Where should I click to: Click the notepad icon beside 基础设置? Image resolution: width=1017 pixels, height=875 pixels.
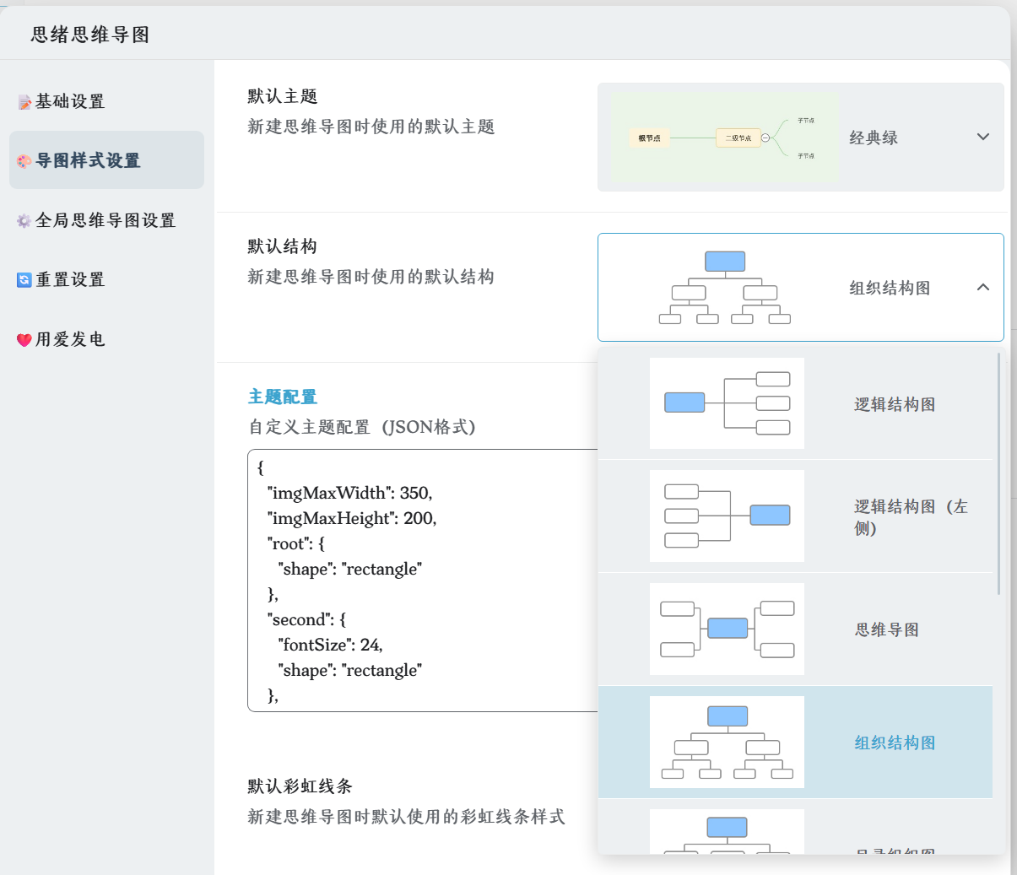(x=24, y=102)
